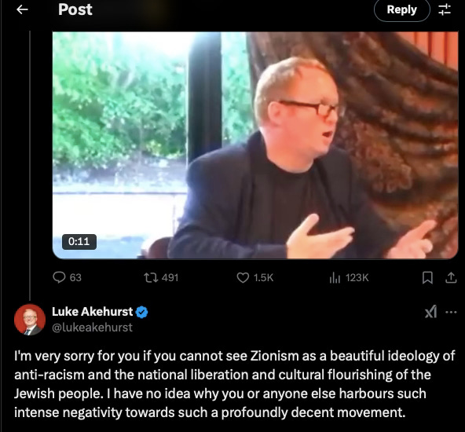Click the Reply button in the header

click(x=401, y=9)
